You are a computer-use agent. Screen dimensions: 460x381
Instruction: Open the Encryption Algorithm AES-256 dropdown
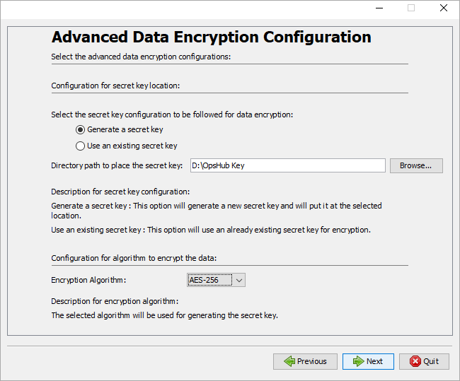tap(210, 281)
